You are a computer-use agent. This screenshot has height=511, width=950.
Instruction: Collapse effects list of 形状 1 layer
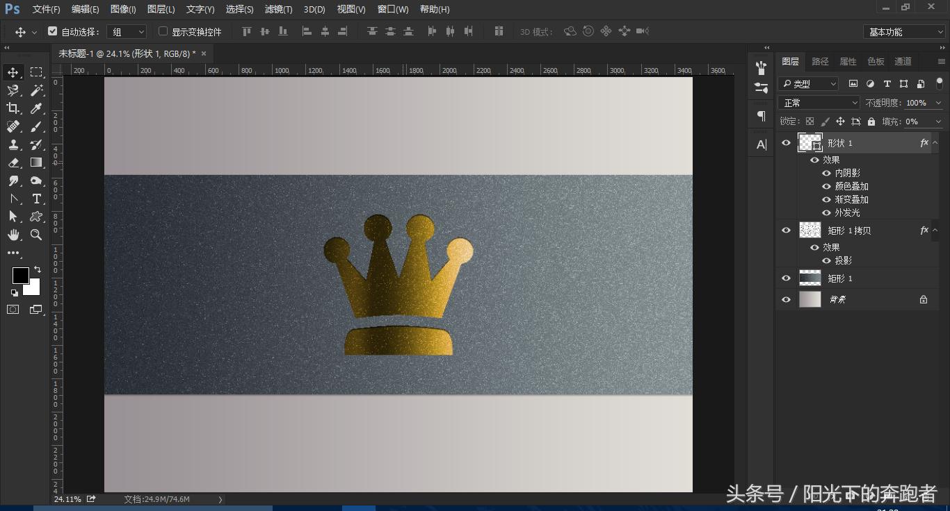click(935, 143)
